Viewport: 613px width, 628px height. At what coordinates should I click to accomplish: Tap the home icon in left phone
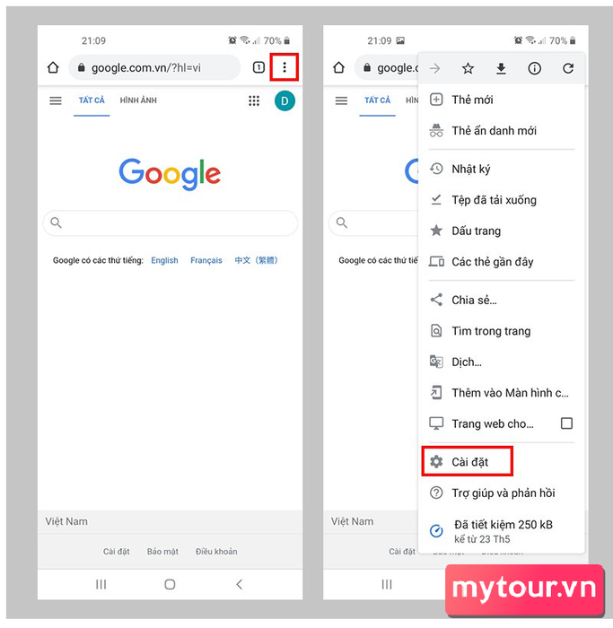(x=53, y=67)
